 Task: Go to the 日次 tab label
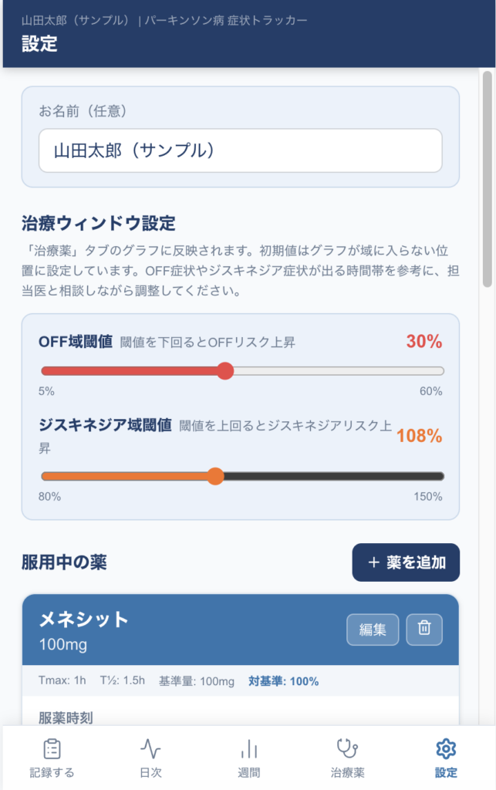(x=150, y=772)
